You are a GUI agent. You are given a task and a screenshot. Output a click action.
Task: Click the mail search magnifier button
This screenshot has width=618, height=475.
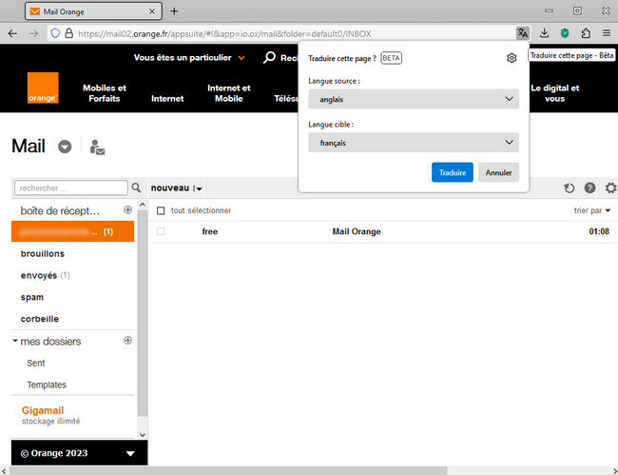136,188
